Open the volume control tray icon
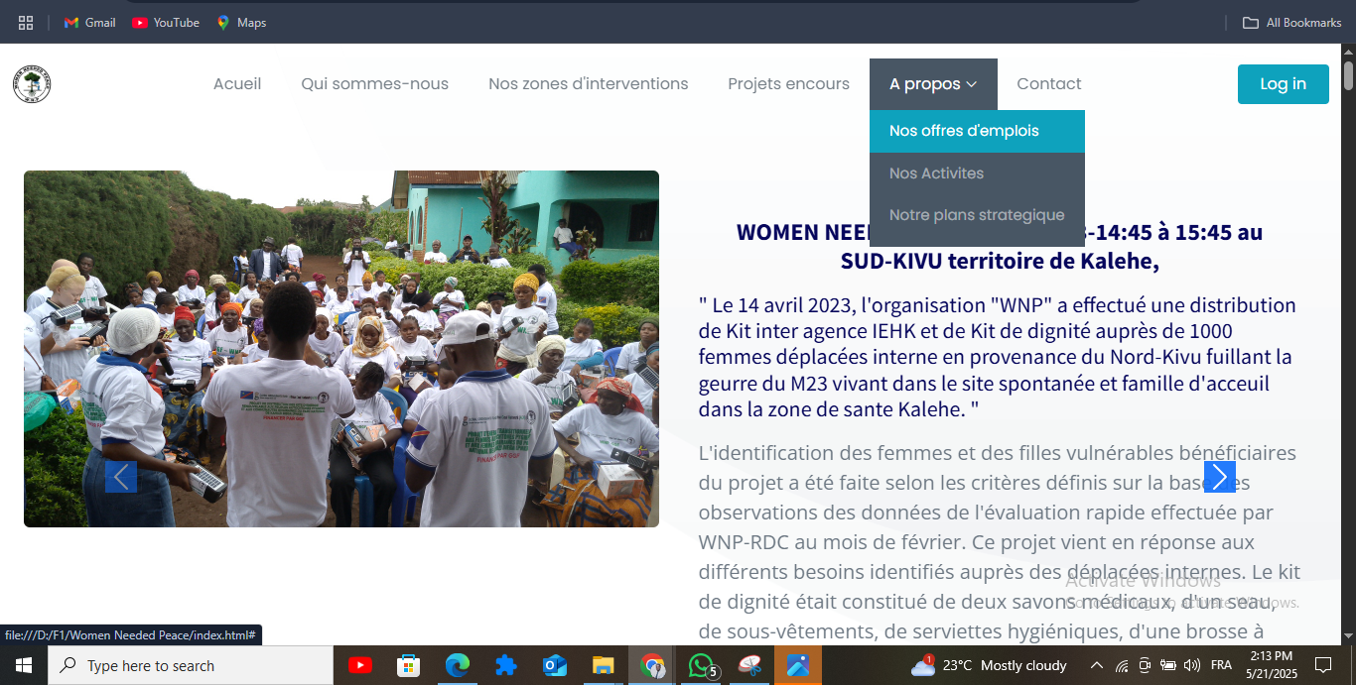This screenshot has height=685, width=1356. (x=1192, y=665)
